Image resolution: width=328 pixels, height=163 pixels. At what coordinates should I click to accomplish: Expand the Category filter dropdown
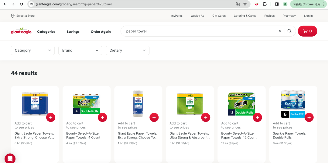[x=33, y=51]
